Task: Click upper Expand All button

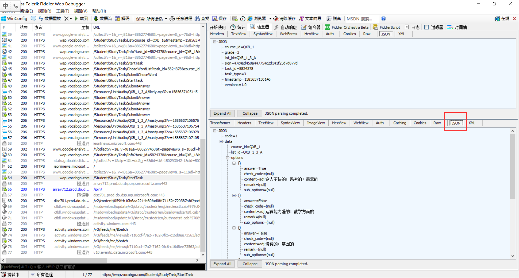Action: [222, 113]
